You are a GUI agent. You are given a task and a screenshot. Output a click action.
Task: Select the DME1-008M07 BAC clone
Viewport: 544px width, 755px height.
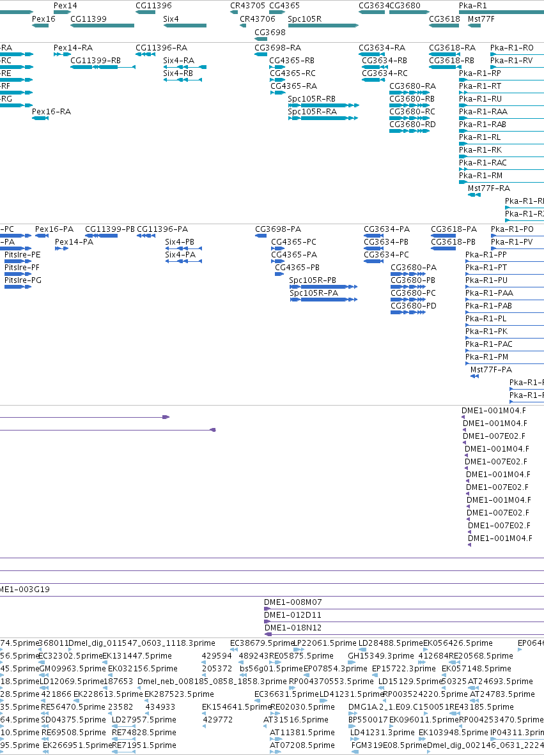click(404, 609)
